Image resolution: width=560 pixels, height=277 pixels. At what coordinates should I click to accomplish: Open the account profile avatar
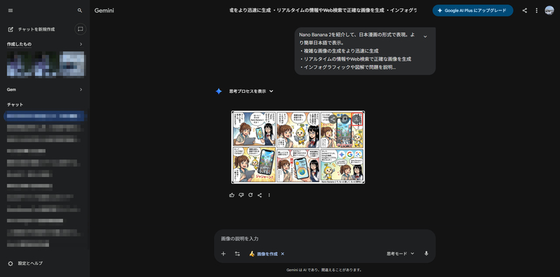click(x=550, y=10)
